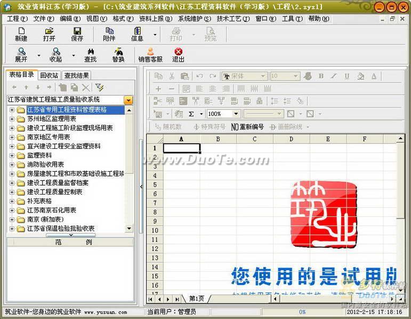Switch to the 回收站 tab
This screenshot has height=319, width=411.
point(49,75)
